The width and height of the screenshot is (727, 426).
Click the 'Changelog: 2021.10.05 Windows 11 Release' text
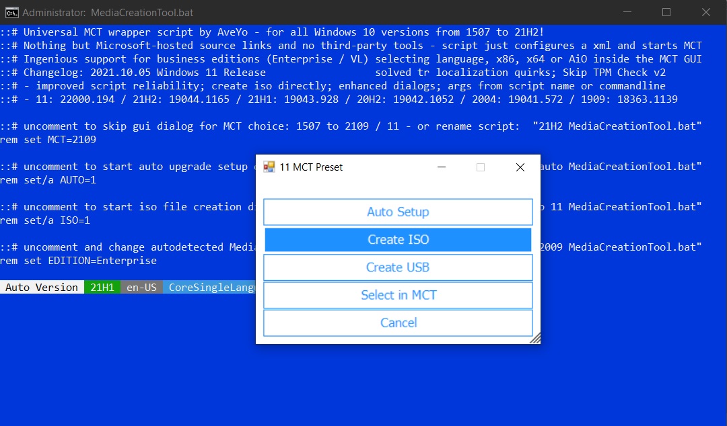[145, 73]
